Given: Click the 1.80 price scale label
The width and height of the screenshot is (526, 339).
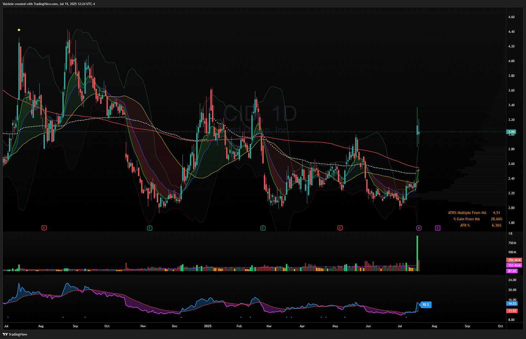Looking at the screenshot, I should [511, 223].
